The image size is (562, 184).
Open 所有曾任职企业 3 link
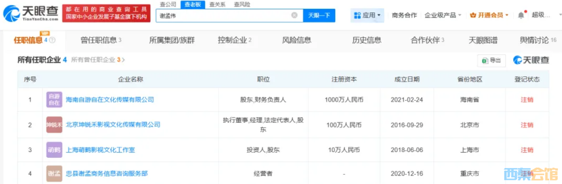pos(98,60)
